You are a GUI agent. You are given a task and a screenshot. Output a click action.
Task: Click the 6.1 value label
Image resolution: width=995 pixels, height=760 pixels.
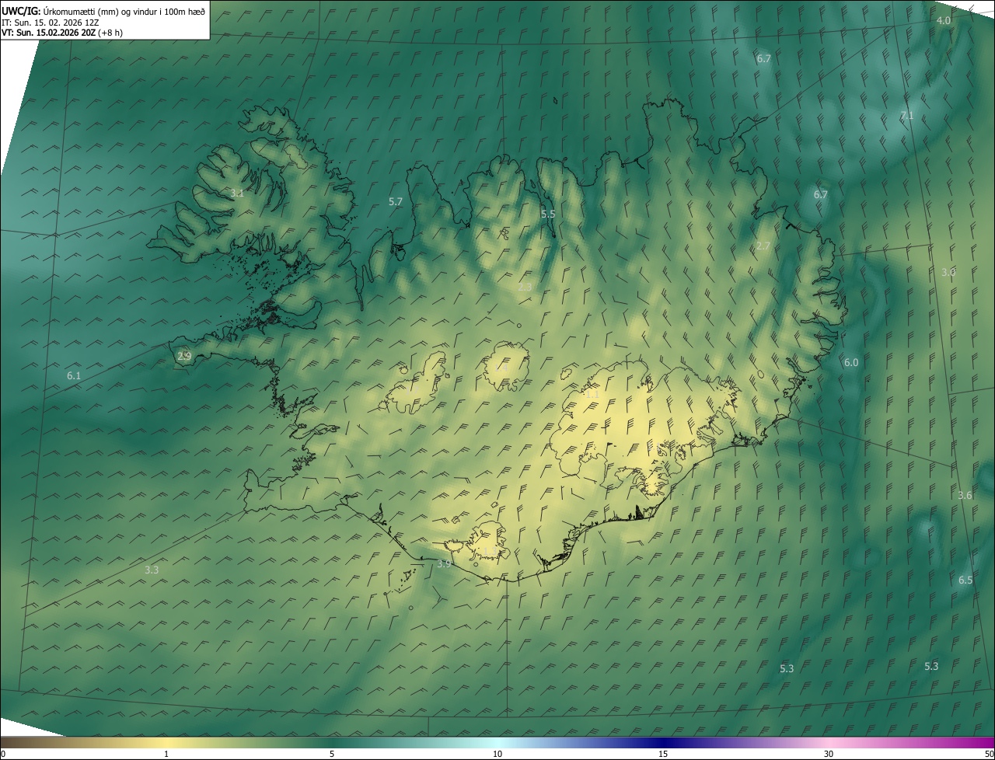click(74, 375)
